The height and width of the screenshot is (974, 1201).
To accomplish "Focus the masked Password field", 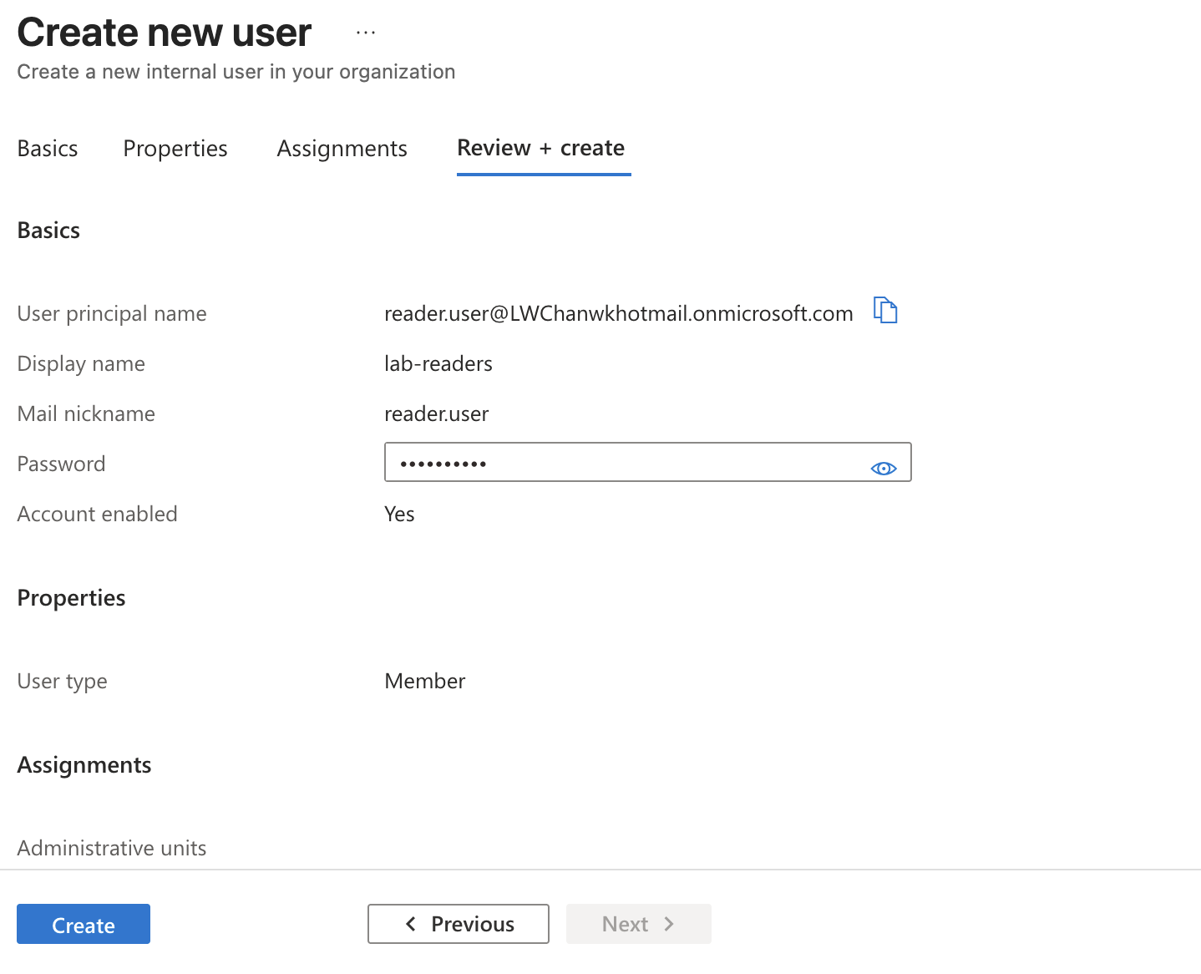I will click(648, 462).
